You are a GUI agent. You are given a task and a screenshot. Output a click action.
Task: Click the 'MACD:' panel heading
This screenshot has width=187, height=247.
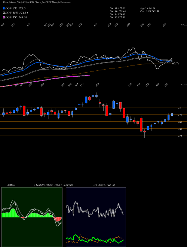11,185
